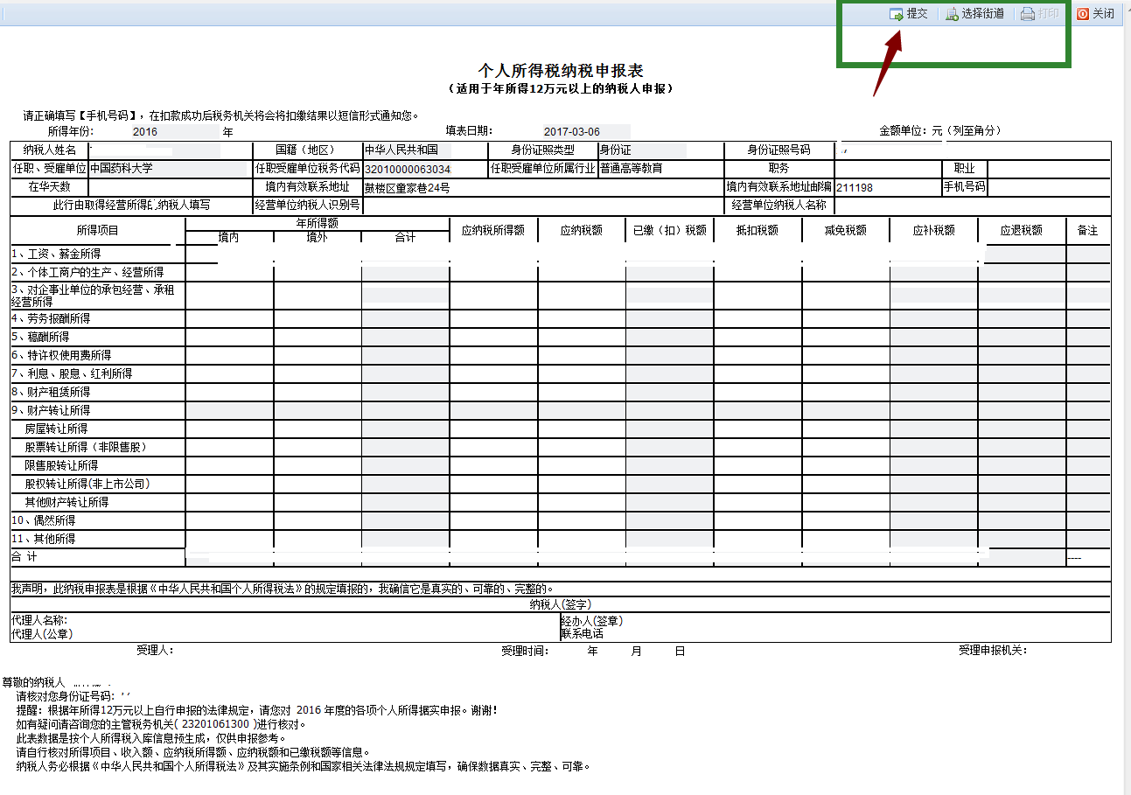Click the greyed-out 打印 print button
Image resolution: width=1131 pixels, height=795 pixels.
1040,14
